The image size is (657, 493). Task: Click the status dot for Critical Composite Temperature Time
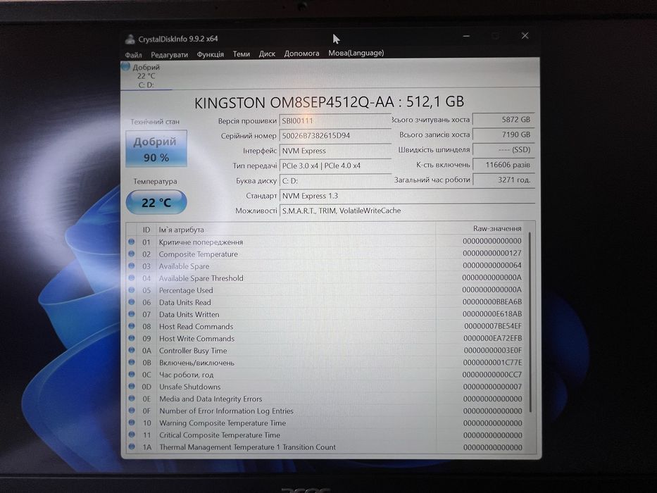coord(132,435)
